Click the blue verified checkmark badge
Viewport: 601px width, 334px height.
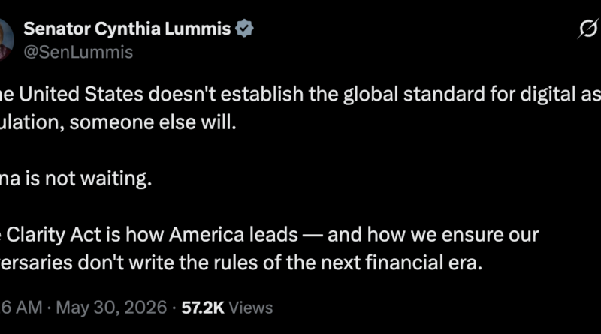point(245,29)
